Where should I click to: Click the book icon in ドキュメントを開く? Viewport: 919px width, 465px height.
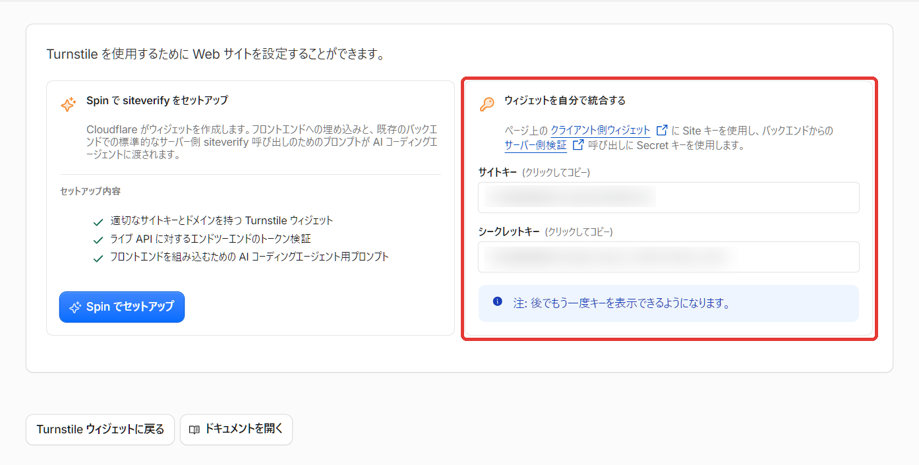(x=194, y=429)
